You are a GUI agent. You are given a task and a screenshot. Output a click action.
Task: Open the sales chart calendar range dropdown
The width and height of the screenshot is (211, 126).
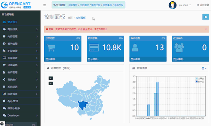coord(204,68)
